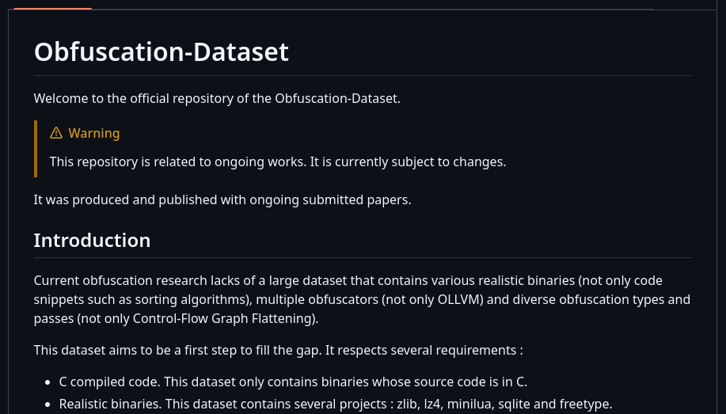The image size is (726, 414).
Task: Click the orange active tab underline
Action: click(53, 9)
